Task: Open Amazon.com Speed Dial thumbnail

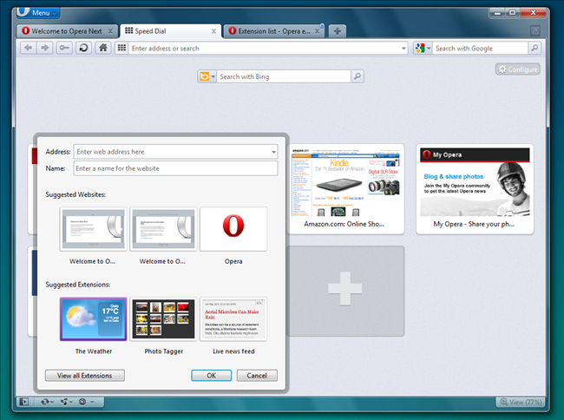Action: (x=345, y=182)
